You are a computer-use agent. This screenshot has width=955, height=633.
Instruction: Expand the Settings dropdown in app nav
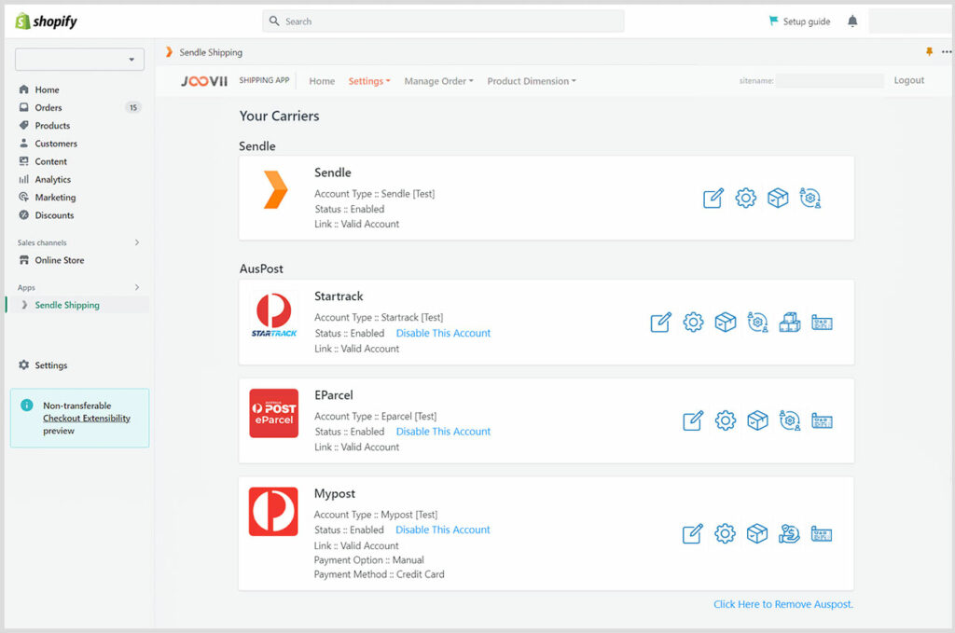[x=369, y=81]
